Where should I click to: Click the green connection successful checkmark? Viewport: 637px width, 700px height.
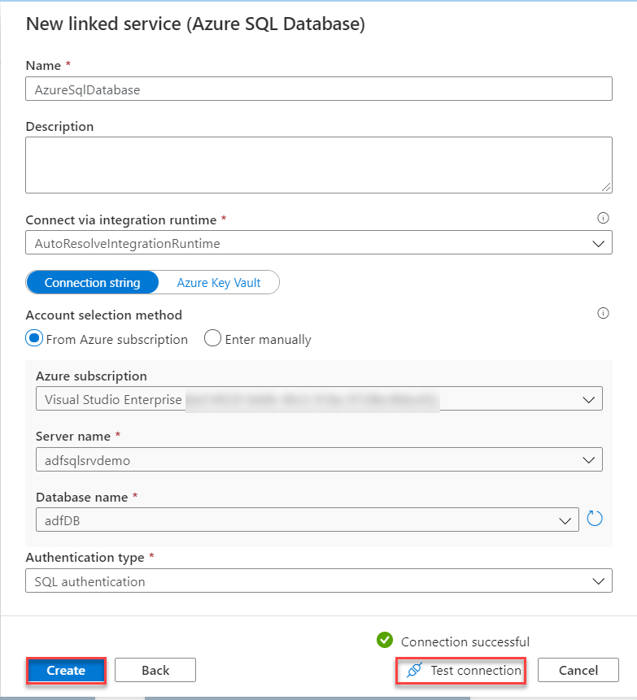click(385, 641)
